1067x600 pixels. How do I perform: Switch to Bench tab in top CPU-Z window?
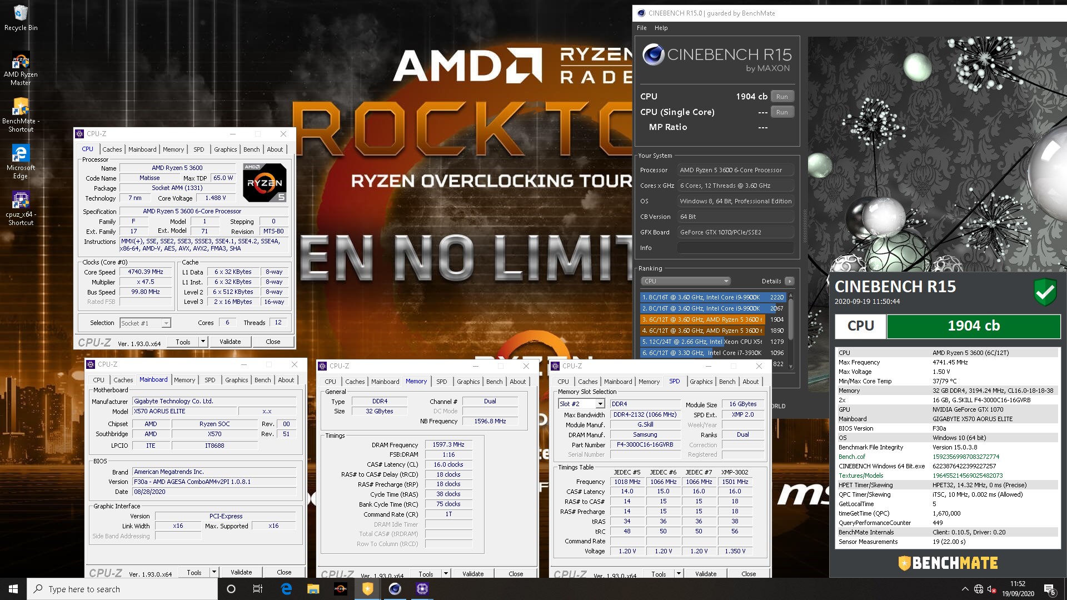click(251, 149)
